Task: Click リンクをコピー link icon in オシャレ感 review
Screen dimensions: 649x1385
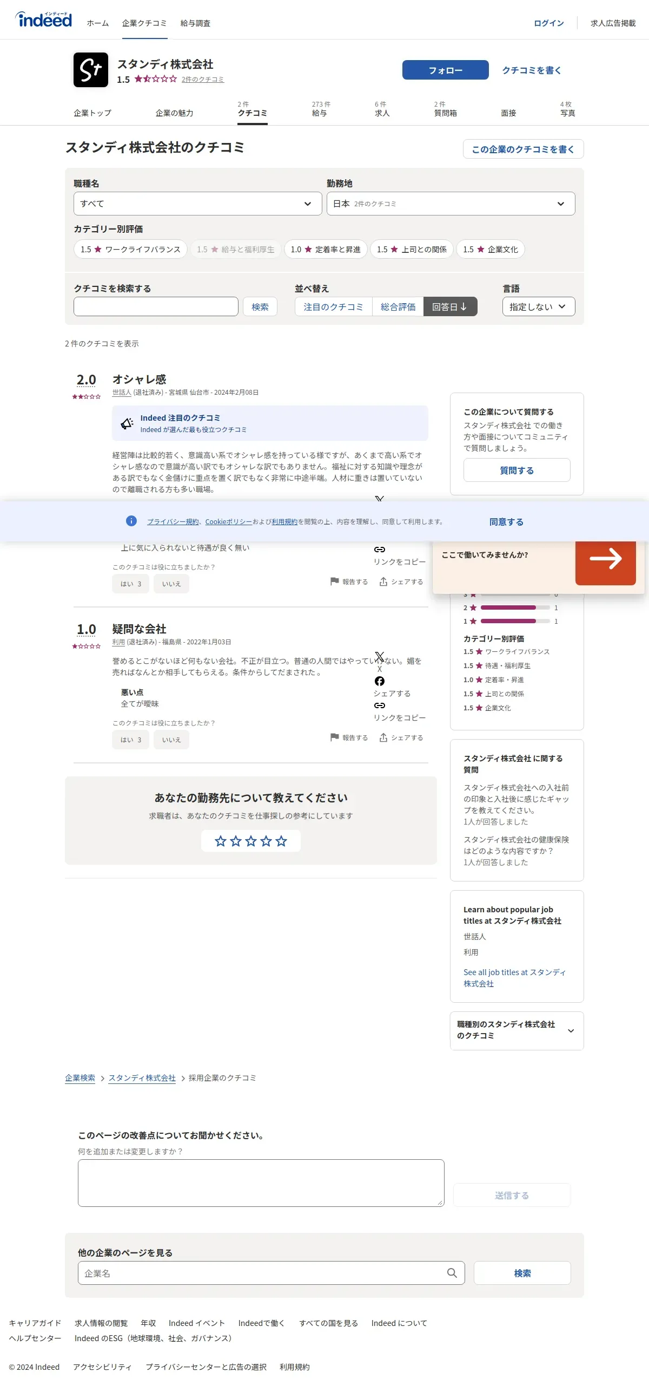Action: [x=380, y=550]
